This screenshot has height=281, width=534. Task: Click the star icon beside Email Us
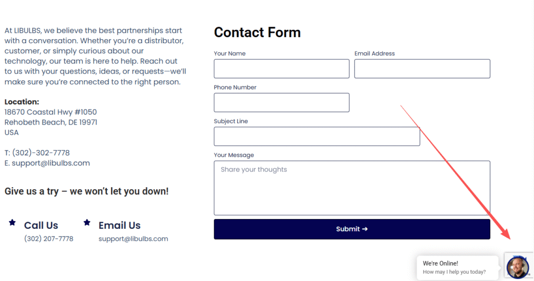87,223
